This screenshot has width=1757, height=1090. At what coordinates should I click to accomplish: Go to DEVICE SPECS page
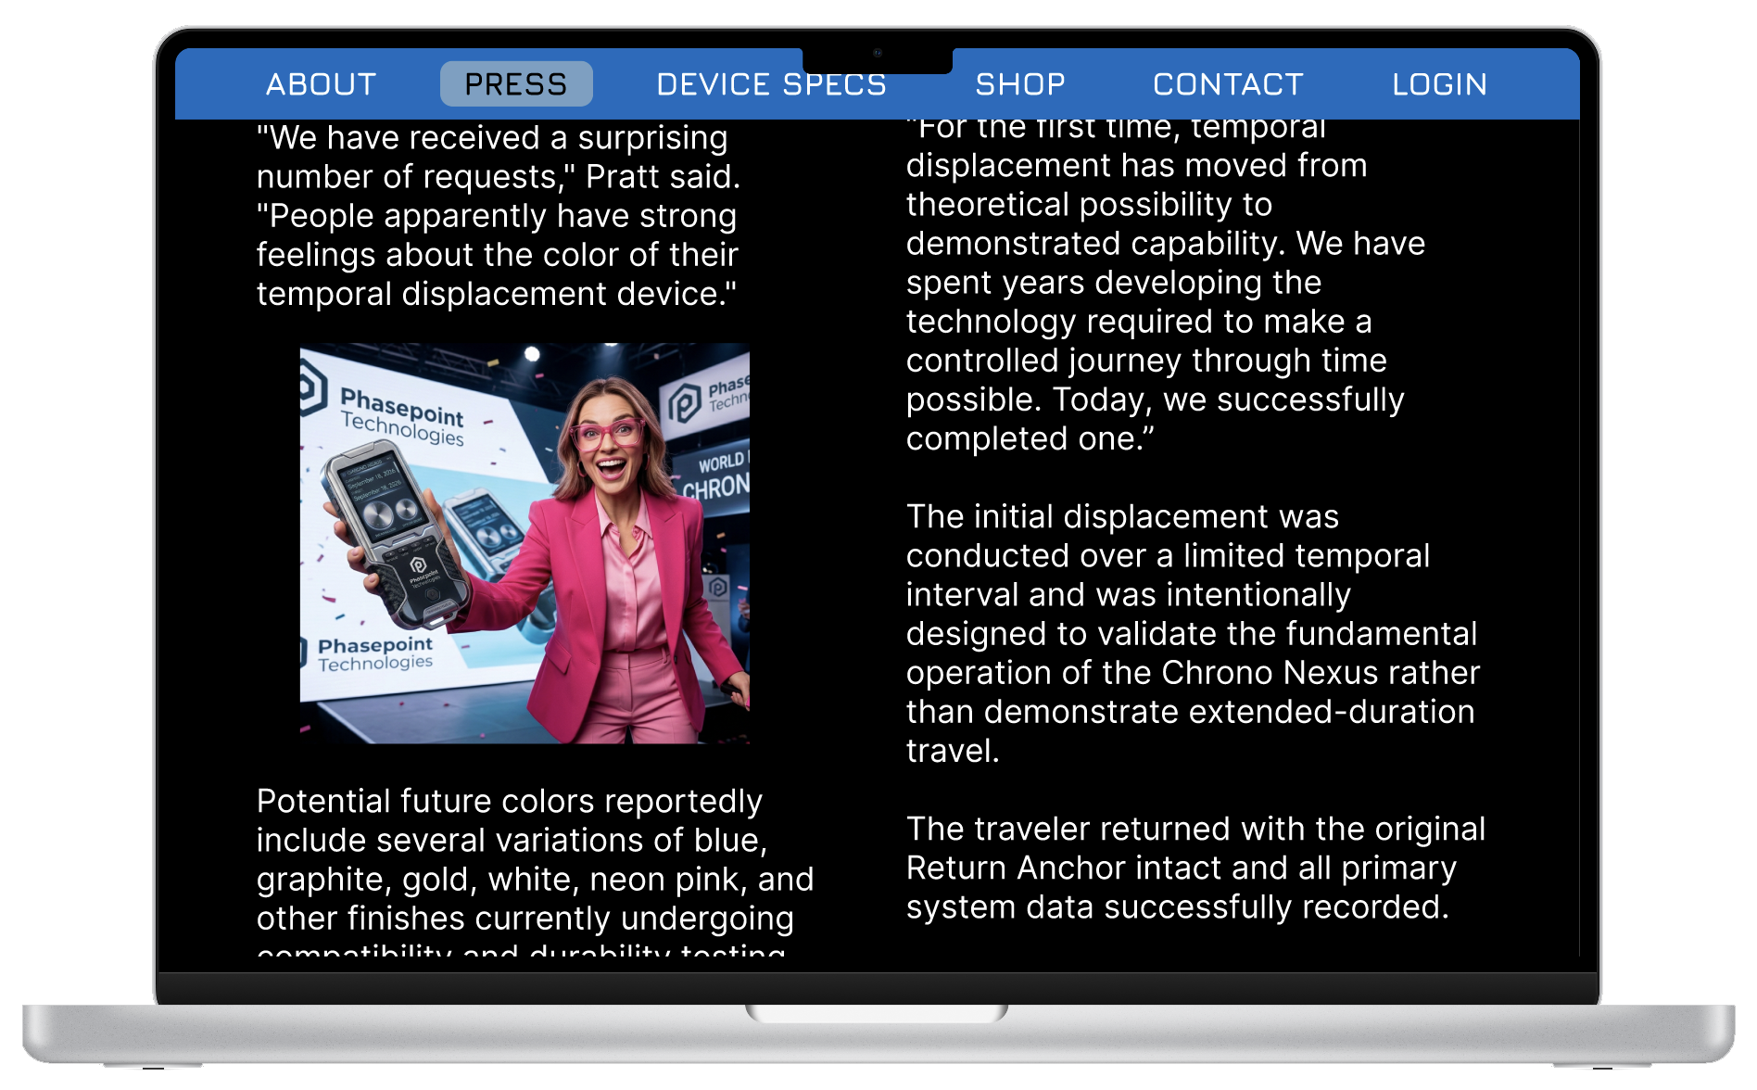tap(771, 84)
